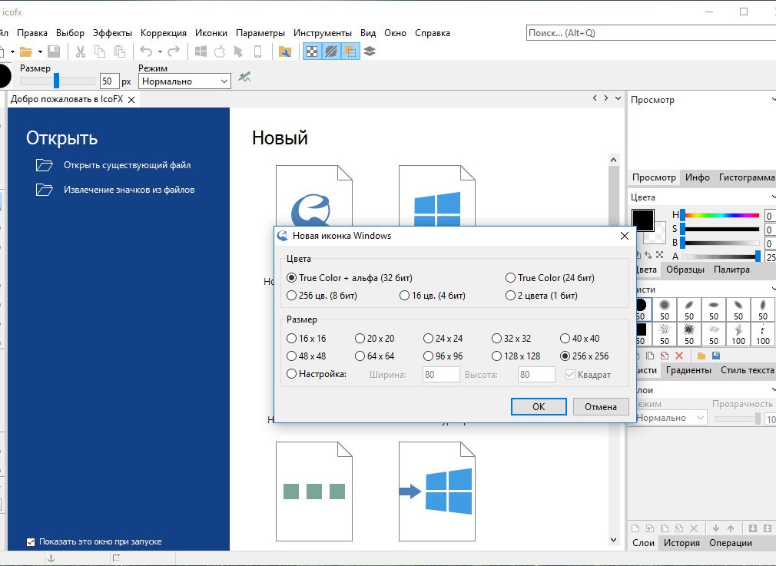Click the black foreground color swatch

[643, 220]
